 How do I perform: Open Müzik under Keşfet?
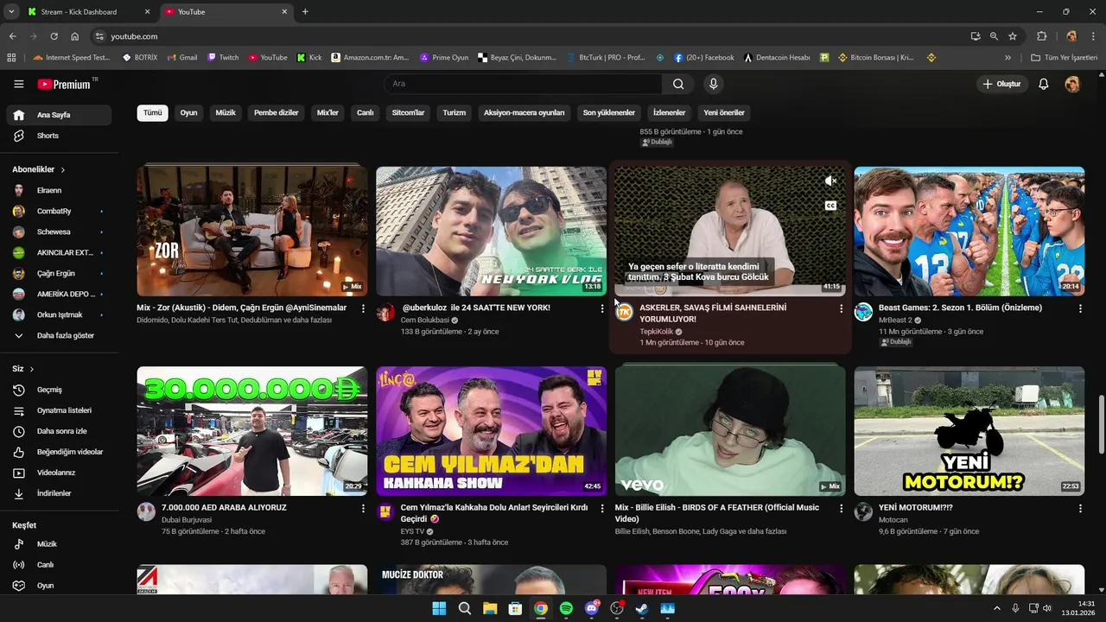coord(59,544)
